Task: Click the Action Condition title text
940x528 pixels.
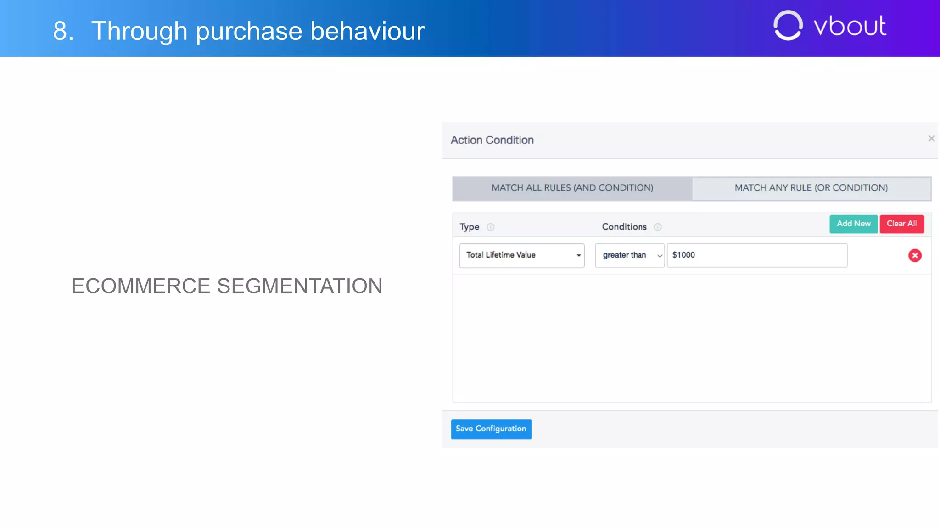Action: [492, 140]
